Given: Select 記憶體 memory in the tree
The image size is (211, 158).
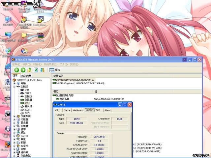Looking at the screenshot, I should [x=28, y=100].
